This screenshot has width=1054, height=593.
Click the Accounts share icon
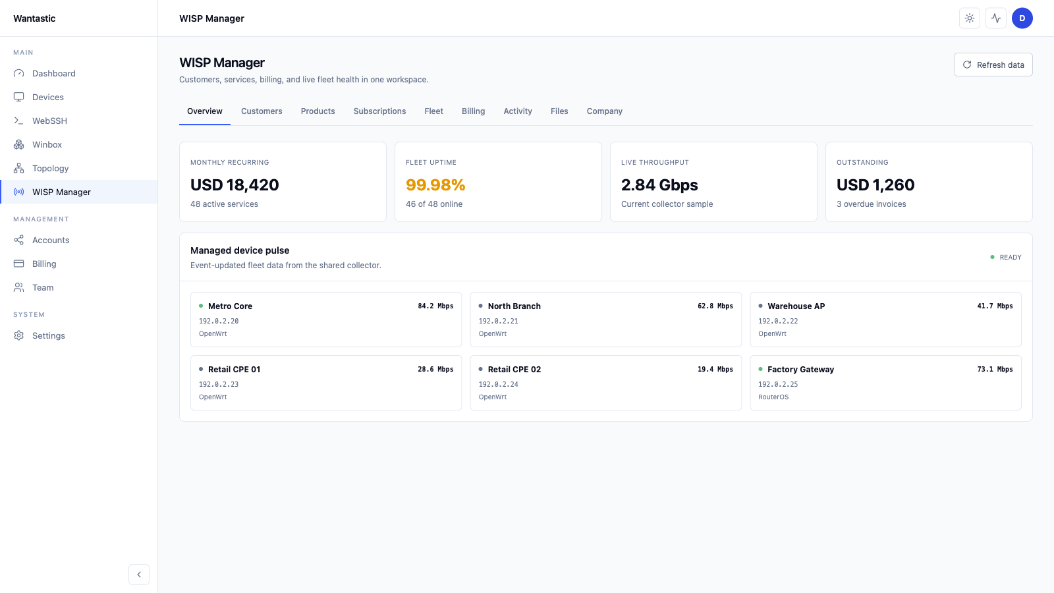pos(18,240)
